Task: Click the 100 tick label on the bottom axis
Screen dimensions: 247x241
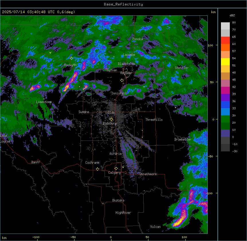Action: click(184, 237)
